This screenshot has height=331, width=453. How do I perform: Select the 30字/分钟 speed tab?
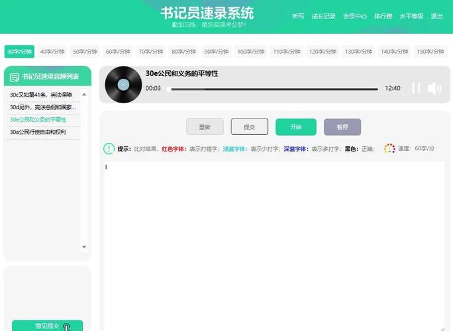pyautogui.click(x=19, y=52)
